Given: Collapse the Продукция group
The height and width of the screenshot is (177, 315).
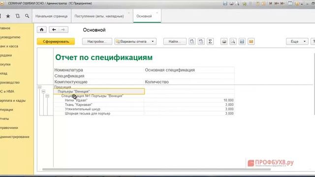Looking at the screenshot, I should coord(39,87).
